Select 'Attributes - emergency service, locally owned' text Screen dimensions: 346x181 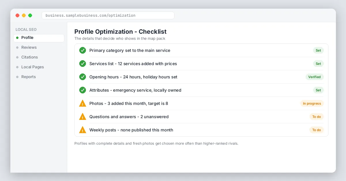click(135, 90)
